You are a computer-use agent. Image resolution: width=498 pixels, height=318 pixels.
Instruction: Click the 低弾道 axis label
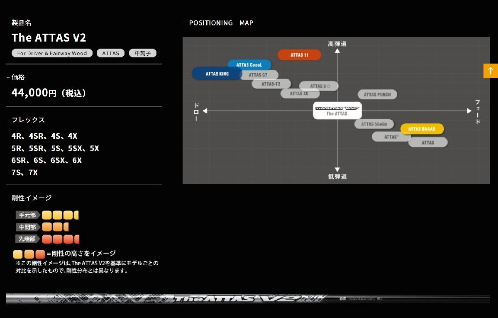[x=337, y=177]
